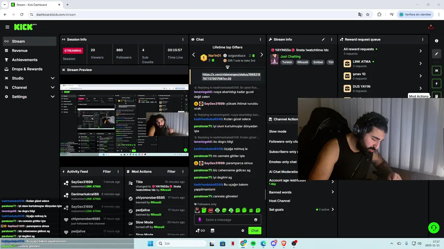Toggle the lightning bolt widget in right rail

(x=436, y=84)
